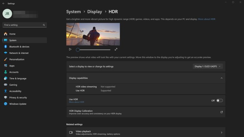
Task: Click the Bluetooth & devices icon
Action: (6, 47)
